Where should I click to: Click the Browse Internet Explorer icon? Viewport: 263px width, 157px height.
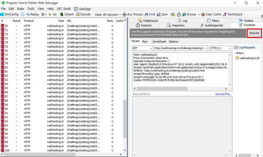184,15
